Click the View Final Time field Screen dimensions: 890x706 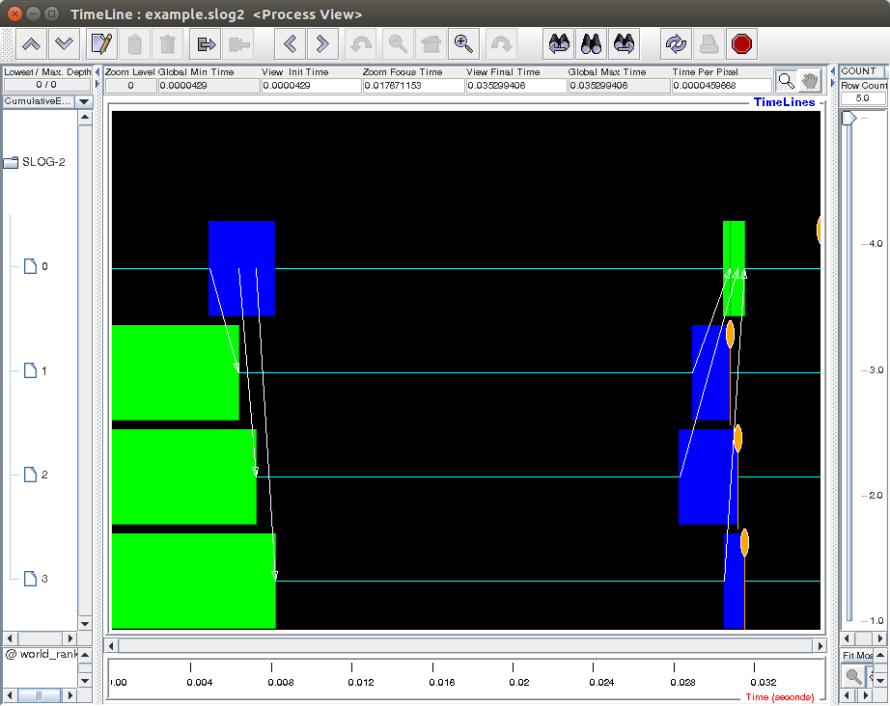pyautogui.click(x=516, y=86)
